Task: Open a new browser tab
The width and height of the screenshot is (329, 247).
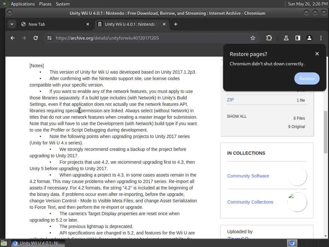Action: [x=176, y=24]
